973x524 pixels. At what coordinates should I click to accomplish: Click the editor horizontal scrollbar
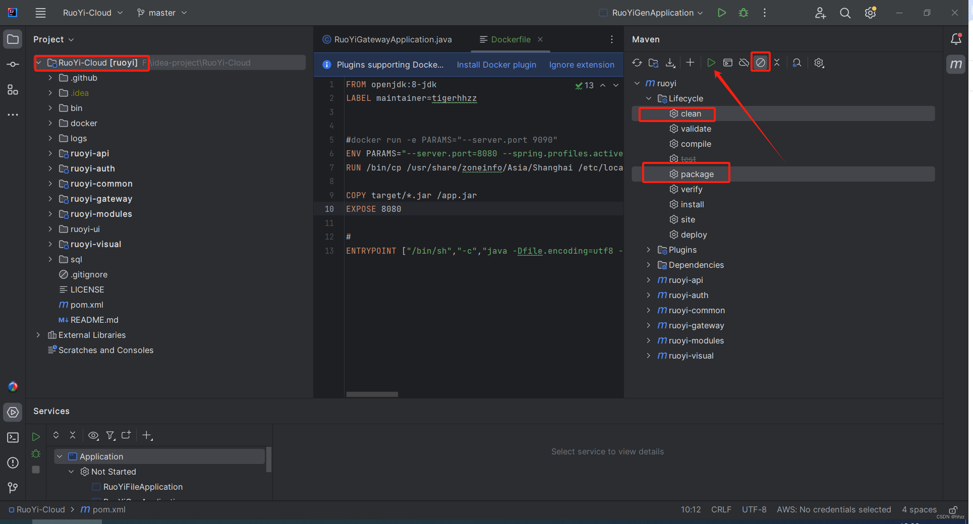372,394
